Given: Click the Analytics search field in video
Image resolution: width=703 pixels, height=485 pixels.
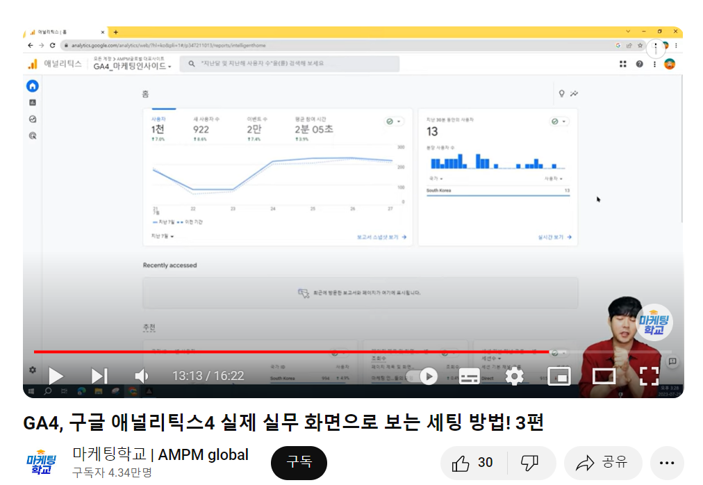Looking at the screenshot, I should point(290,64).
